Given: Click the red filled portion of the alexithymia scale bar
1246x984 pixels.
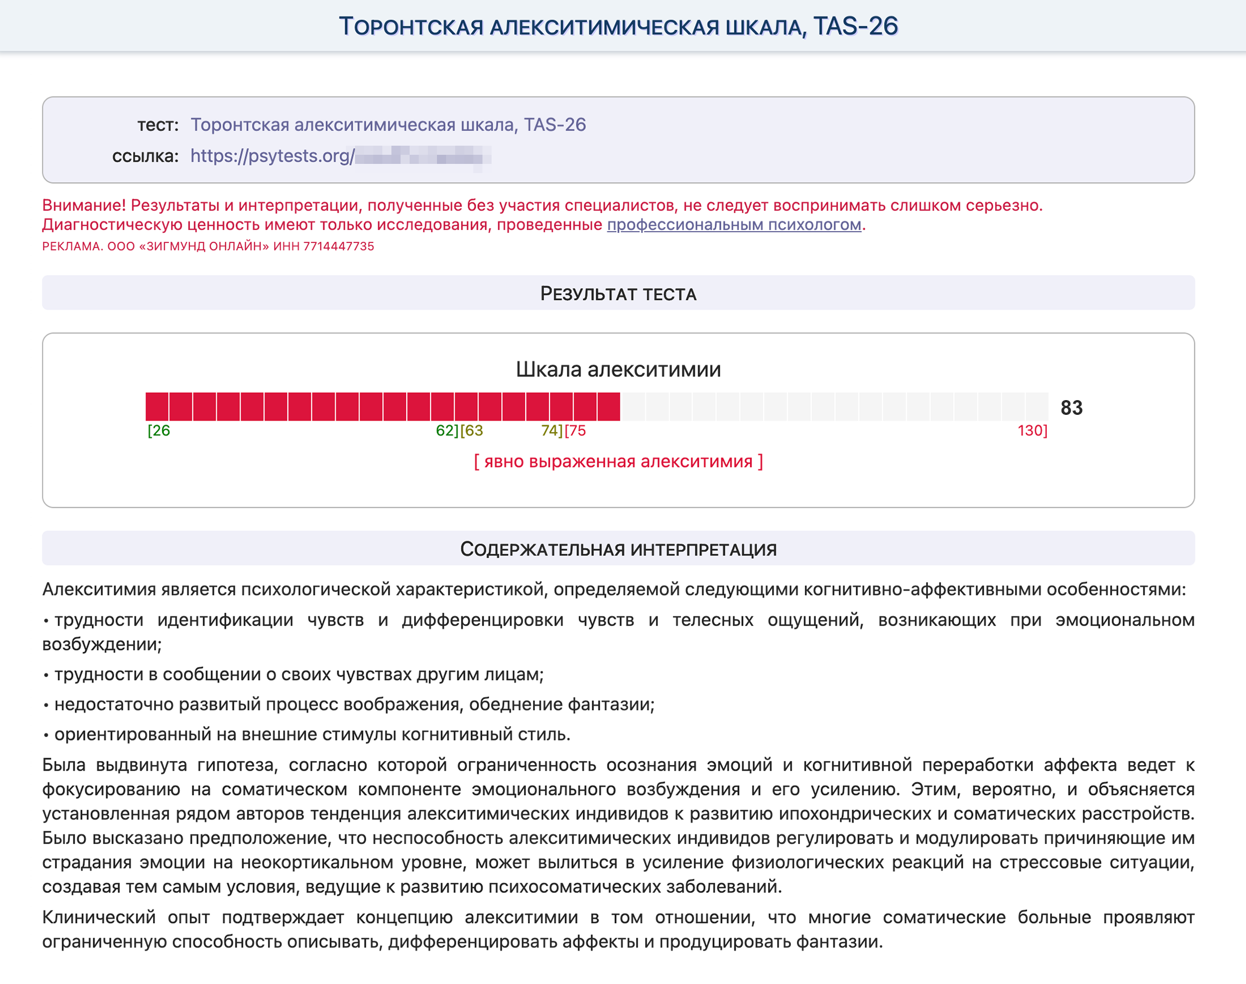Looking at the screenshot, I should click(383, 407).
